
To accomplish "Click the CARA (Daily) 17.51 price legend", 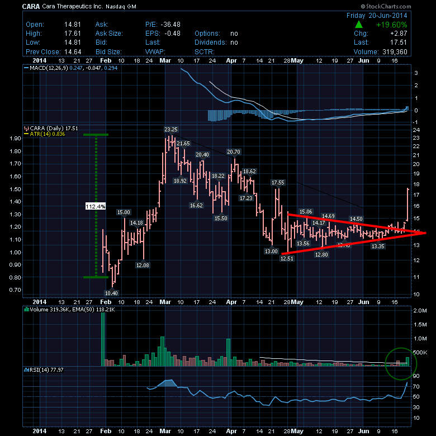I will 51,128.
